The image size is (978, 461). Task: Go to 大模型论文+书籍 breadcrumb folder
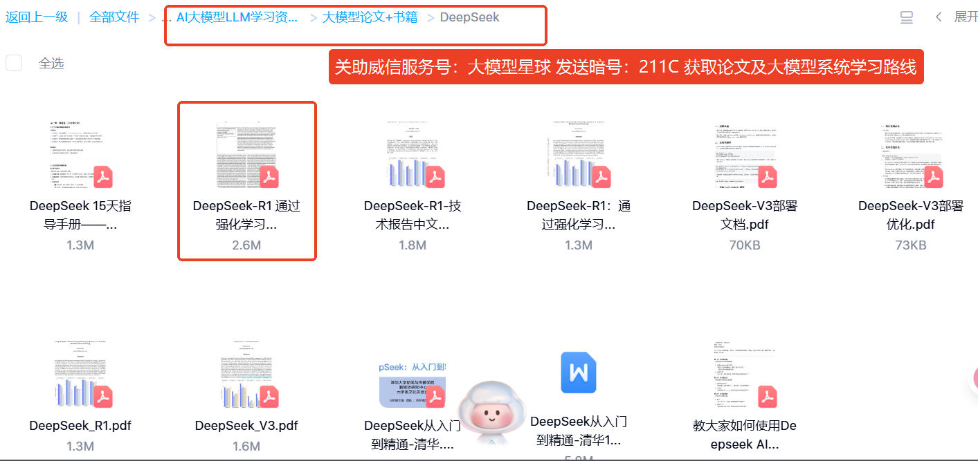(370, 17)
